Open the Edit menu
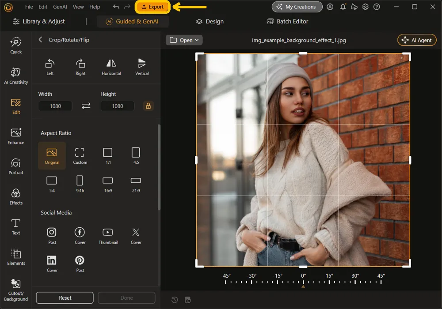The image size is (442, 309). [x=43, y=7]
